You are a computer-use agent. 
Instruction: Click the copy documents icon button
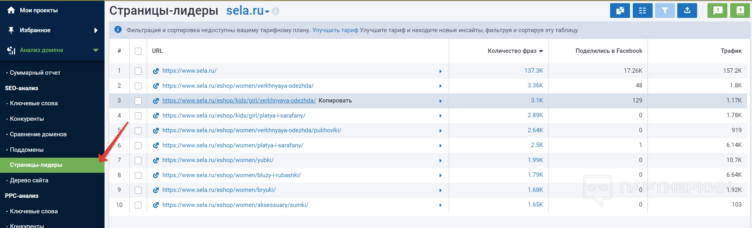(620, 11)
